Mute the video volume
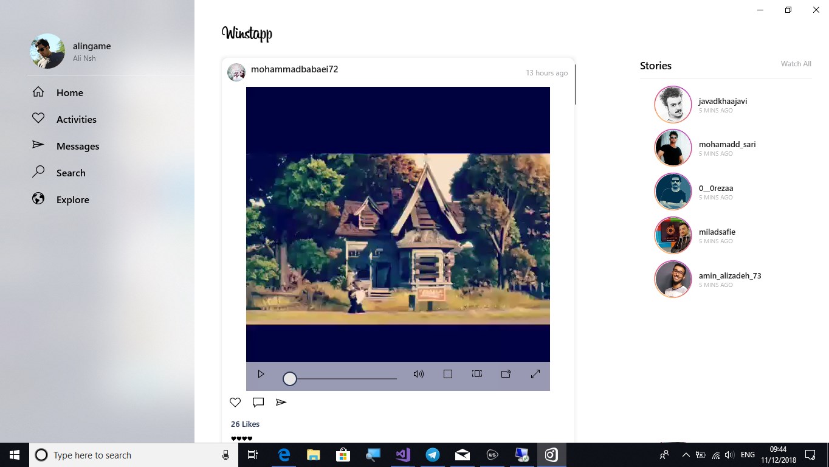 419,374
